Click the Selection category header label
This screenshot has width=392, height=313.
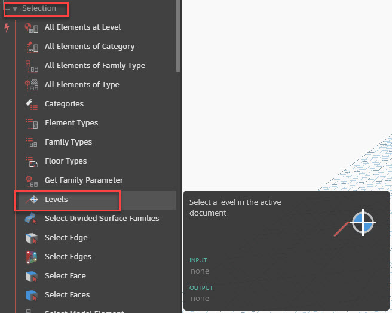39,8
